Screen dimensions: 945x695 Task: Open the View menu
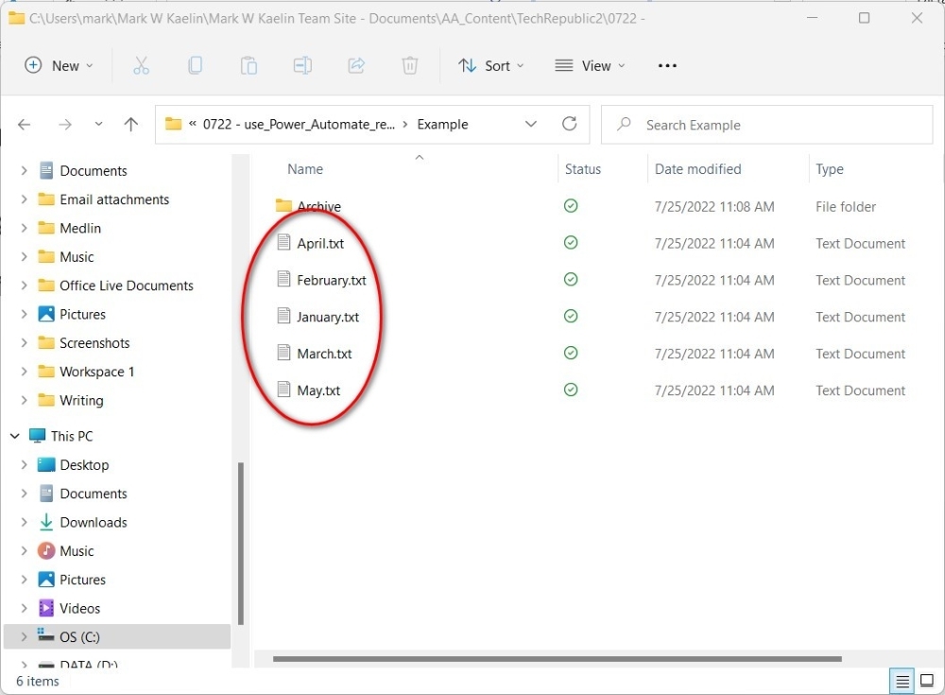click(x=590, y=65)
